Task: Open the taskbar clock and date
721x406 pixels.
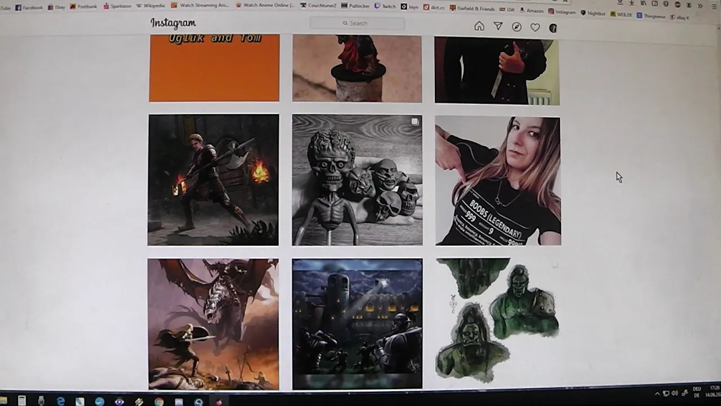Action: point(714,391)
